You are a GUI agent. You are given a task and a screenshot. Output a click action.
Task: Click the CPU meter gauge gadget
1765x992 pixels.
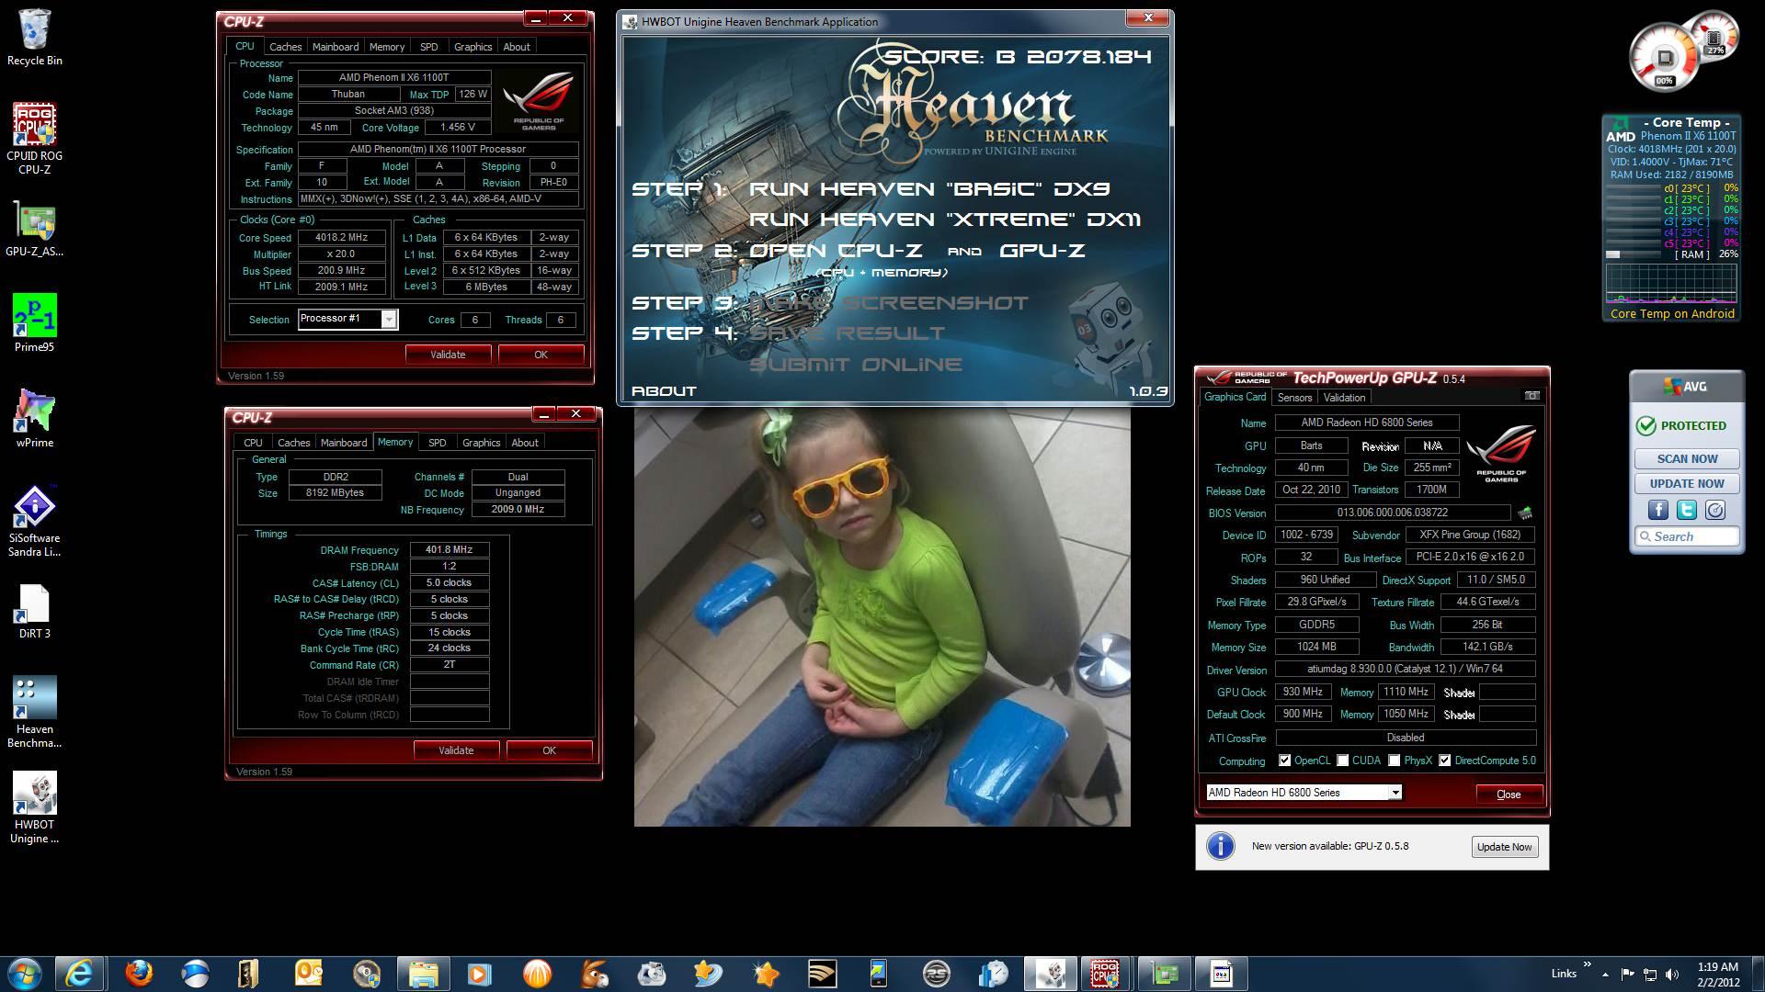[1665, 57]
